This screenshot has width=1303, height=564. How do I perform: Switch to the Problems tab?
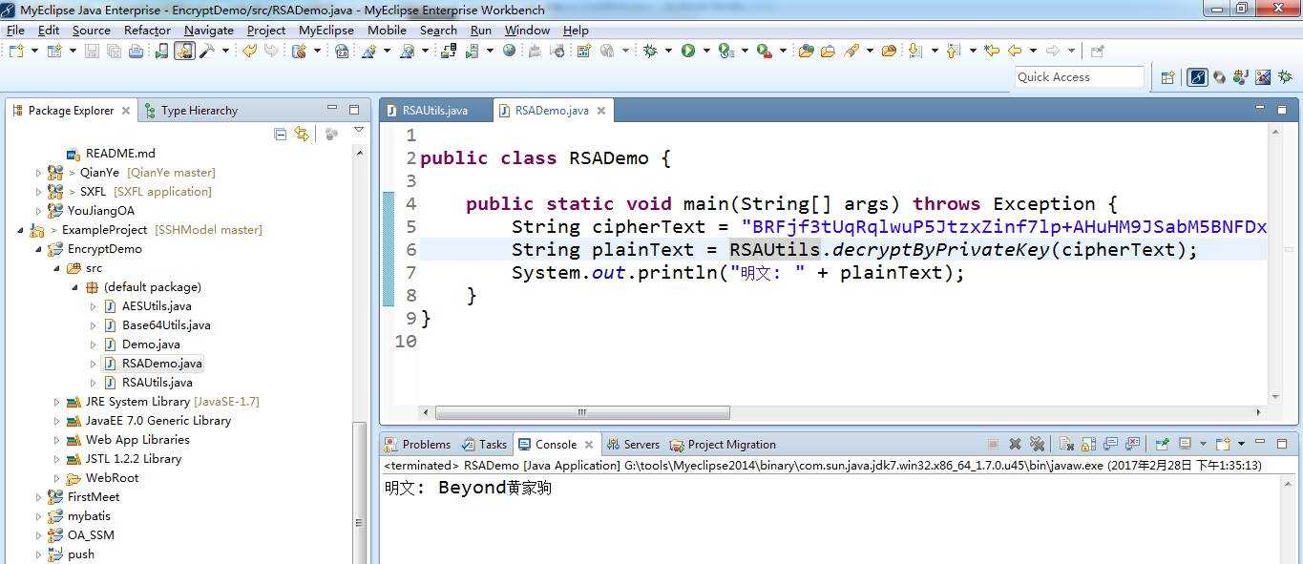tap(417, 444)
